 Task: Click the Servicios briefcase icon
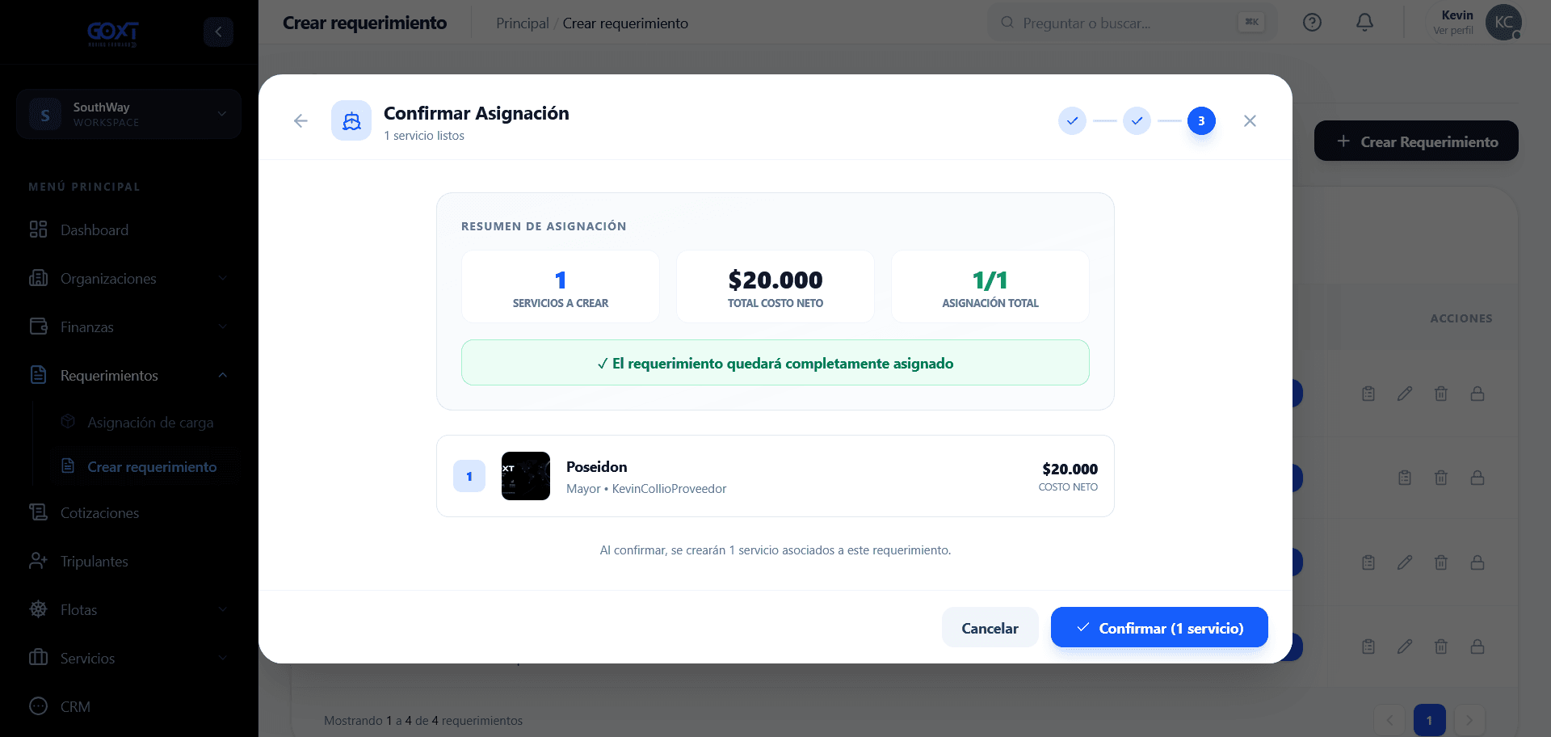38,657
